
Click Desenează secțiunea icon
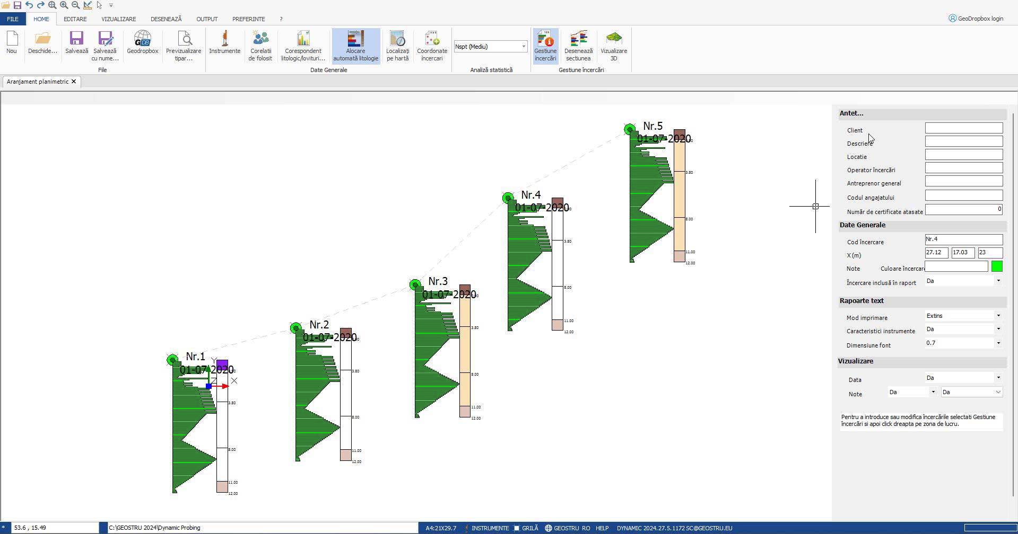pos(578,46)
